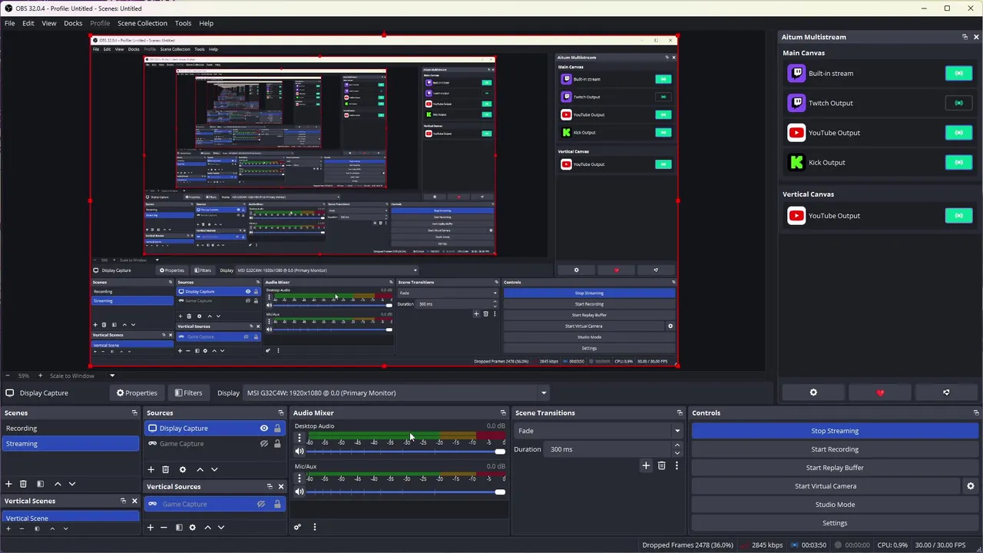
Task: Open gear properties in Vertical Sources dock
Action: [x=192, y=528]
